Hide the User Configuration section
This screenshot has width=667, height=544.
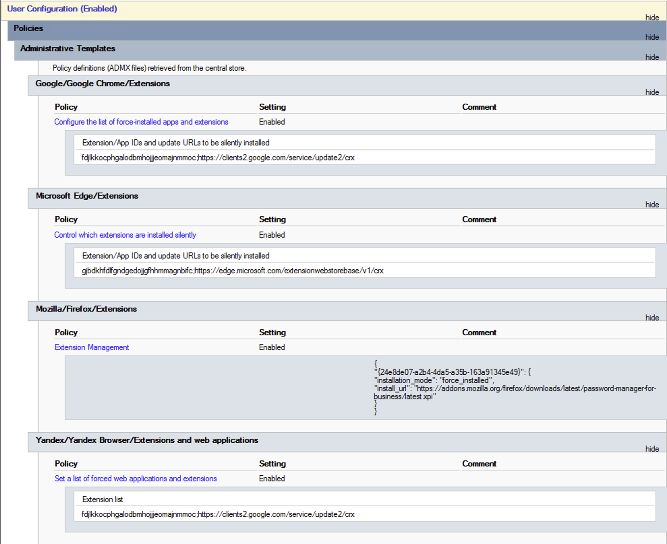coord(652,18)
